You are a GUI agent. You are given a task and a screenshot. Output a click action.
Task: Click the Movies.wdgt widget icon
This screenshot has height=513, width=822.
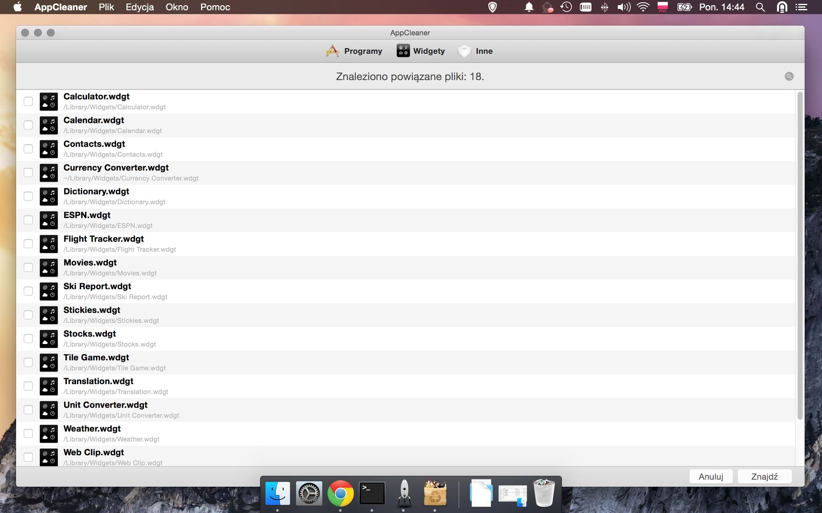[x=49, y=268]
